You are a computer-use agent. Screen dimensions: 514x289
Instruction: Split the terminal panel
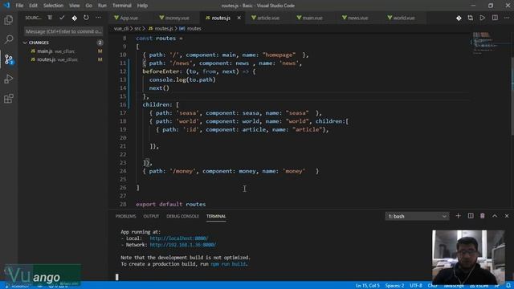click(471, 216)
